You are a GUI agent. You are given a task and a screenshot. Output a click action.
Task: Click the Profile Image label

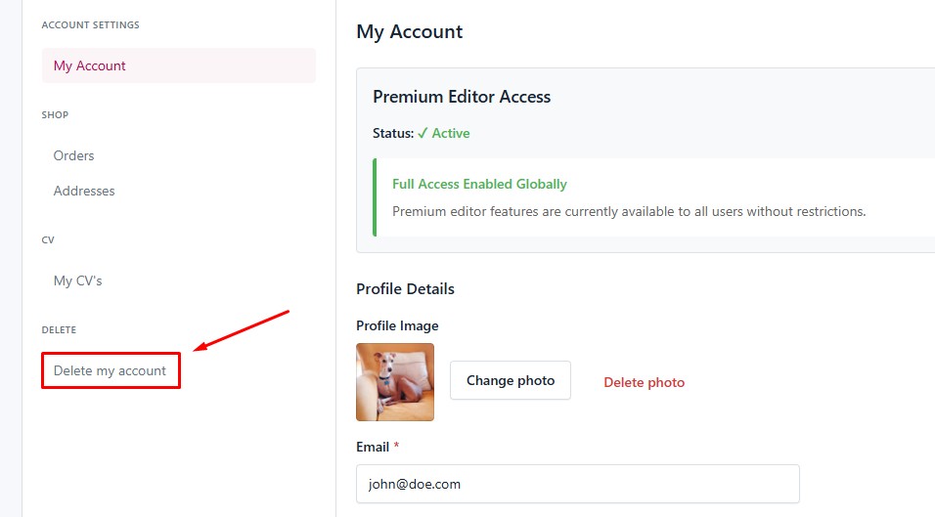pyautogui.click(x=397, y=325)
